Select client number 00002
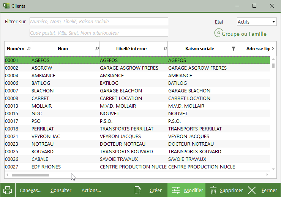The image size is (281, 197). 11,68
